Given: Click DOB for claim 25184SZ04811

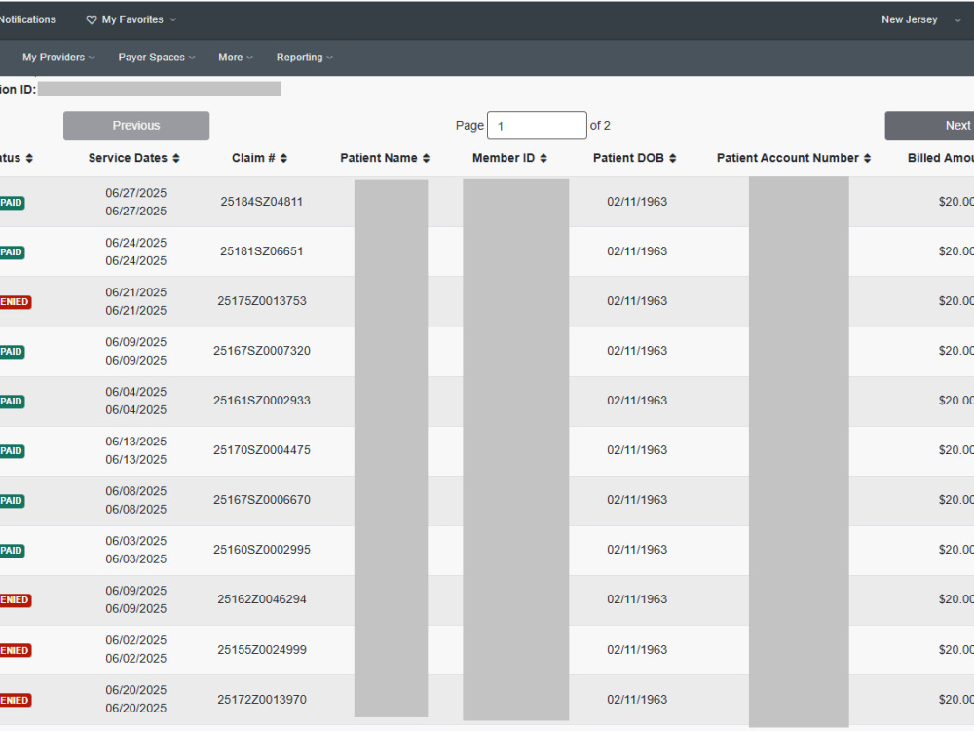Looking at the screenshot, I should [x=637, y=202].
